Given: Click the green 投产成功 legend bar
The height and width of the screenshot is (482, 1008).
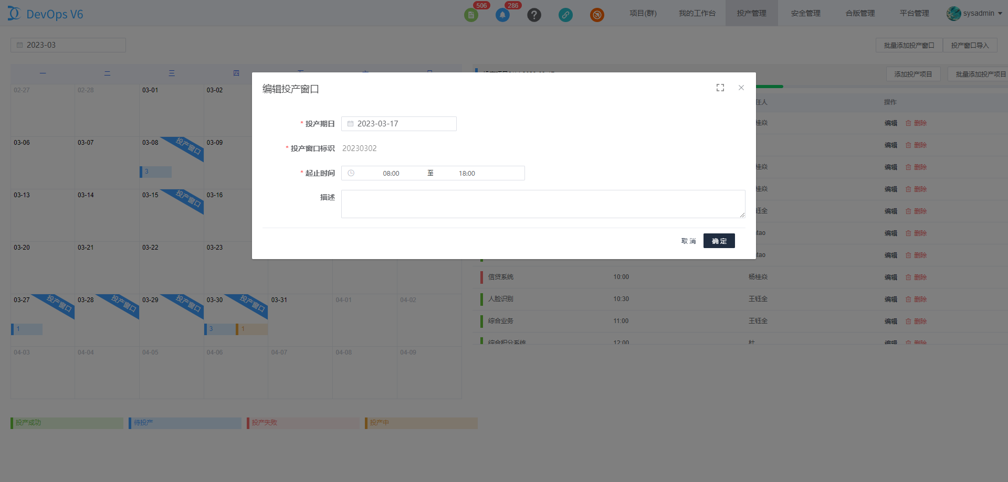Looking at the screenshot, I should (67, 423).
